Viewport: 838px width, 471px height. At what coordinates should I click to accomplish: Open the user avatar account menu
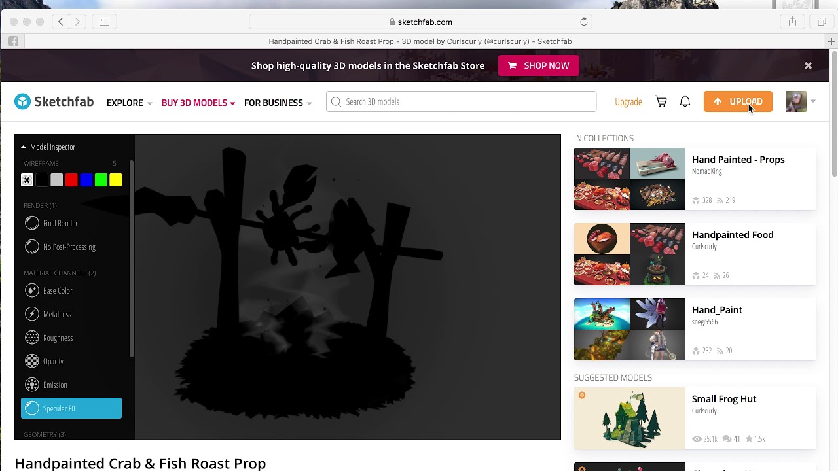pyautogui.click(x=800, y=101)
